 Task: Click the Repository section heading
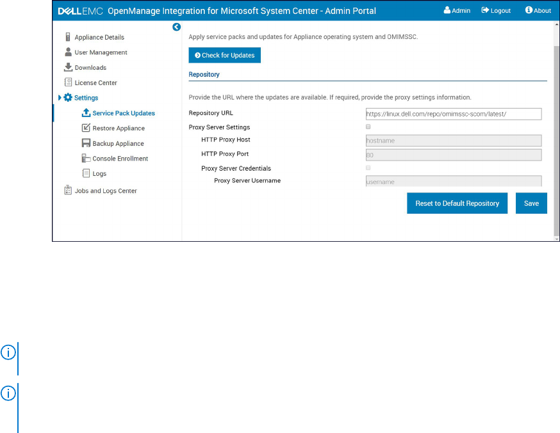204,74
